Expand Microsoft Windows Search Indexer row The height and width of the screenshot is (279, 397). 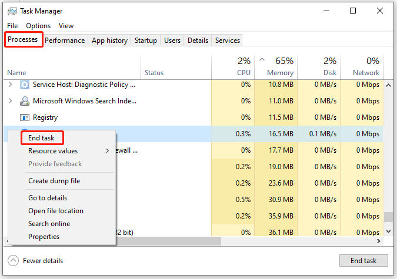11,100
